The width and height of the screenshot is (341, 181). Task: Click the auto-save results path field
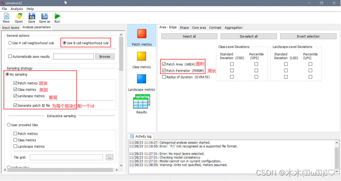(x=73, y=57)
